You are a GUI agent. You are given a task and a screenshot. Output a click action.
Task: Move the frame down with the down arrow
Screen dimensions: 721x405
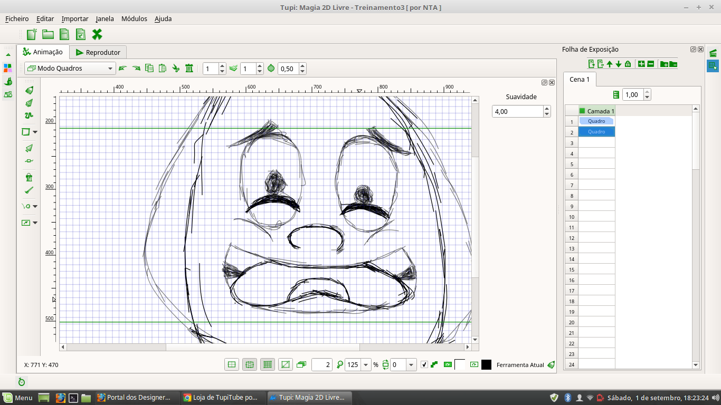pyautogui.click(x=619, y=64)
